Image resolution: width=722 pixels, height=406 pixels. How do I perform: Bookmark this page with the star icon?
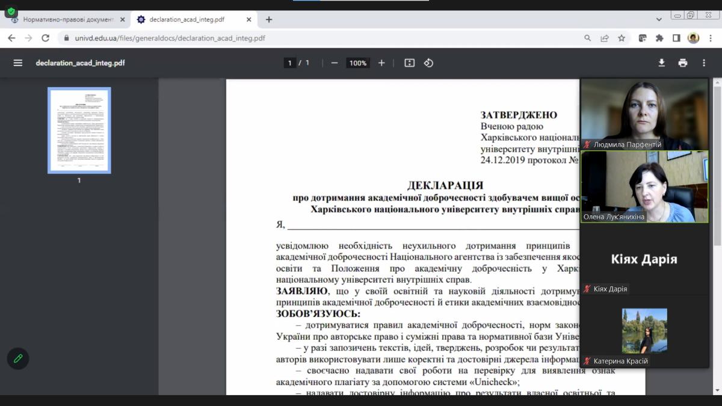pyautogui.click(x=622, y=38)
